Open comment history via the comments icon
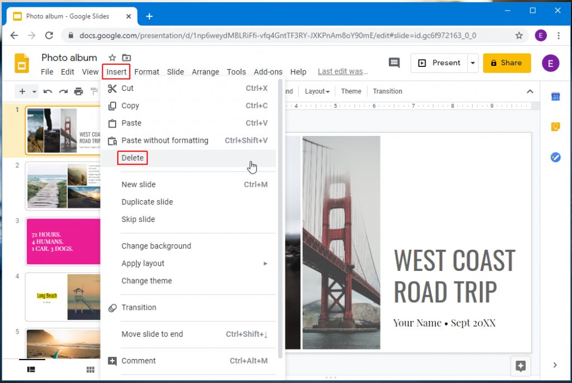The height and width of the screenshot is (383, 572). [394, 63]
